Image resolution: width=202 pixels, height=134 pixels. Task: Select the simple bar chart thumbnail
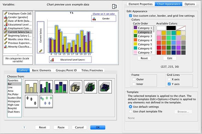pyautogui.click(x=32, y=86)
